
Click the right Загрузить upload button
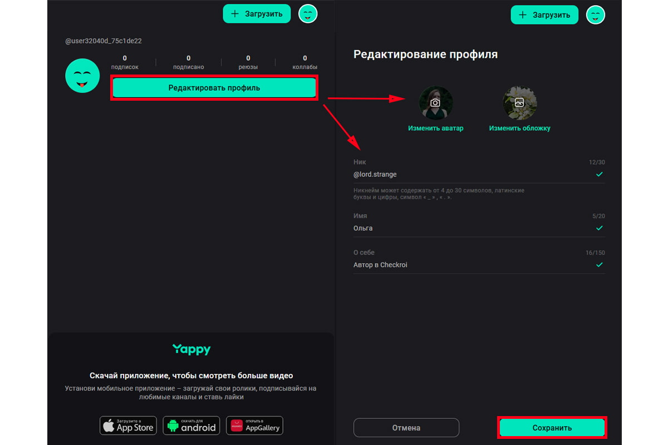544,15
